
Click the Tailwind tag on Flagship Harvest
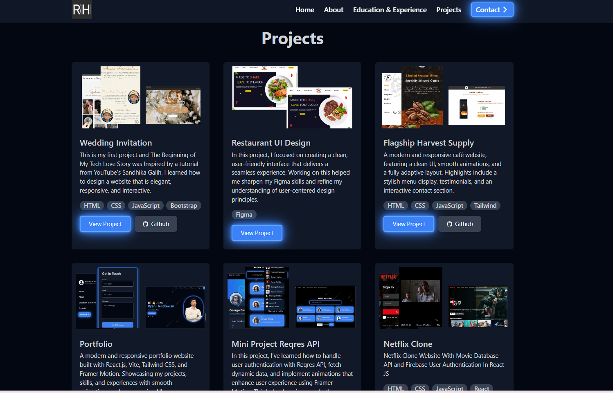pyautogui.click(x=485, y=206)
